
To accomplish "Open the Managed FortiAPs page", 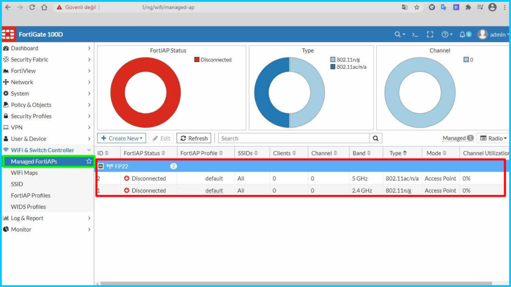I will (x=34, y=161).
